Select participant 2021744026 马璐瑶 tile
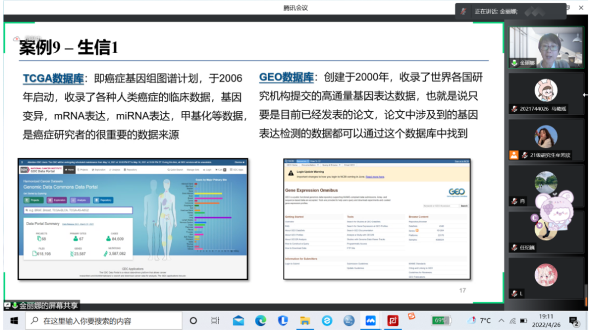591x333 pixels. pyautogui.click(x=546, y=94)
